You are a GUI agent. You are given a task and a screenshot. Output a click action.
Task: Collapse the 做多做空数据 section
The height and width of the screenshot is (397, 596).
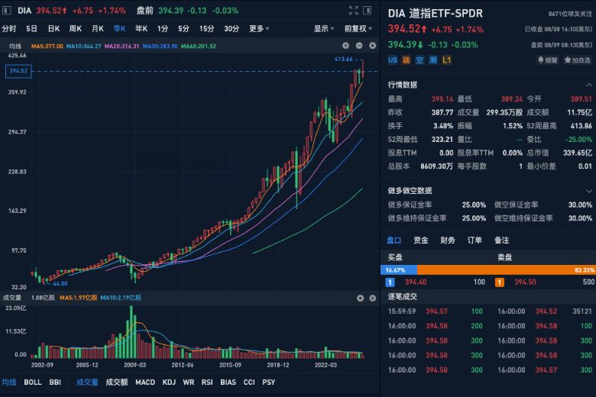589,191
